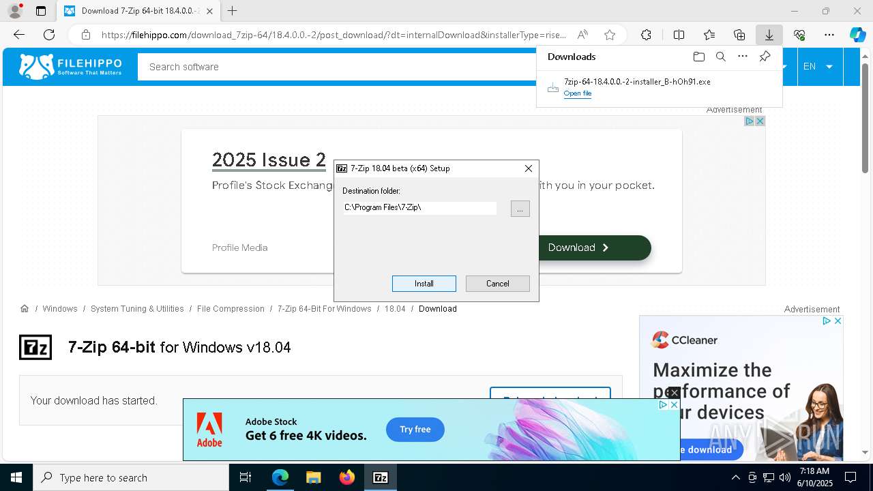Go back to previous page

[19, 35]
